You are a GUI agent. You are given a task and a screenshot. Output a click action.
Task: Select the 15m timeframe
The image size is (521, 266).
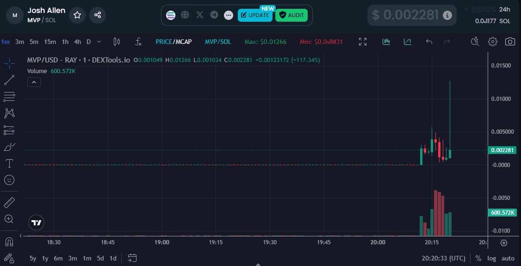[50, 42]
